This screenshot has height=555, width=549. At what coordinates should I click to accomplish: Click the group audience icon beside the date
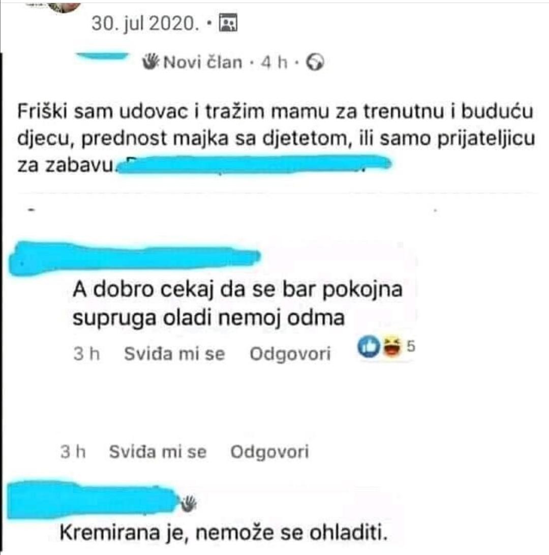click(x=228, y=23)
